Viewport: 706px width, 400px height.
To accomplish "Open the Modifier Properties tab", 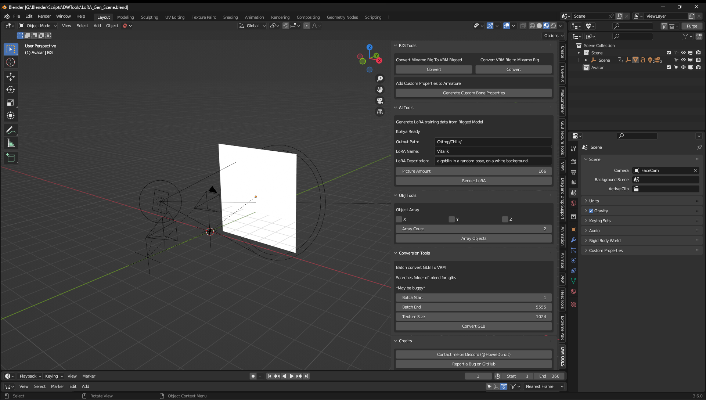I will [573, 240].
